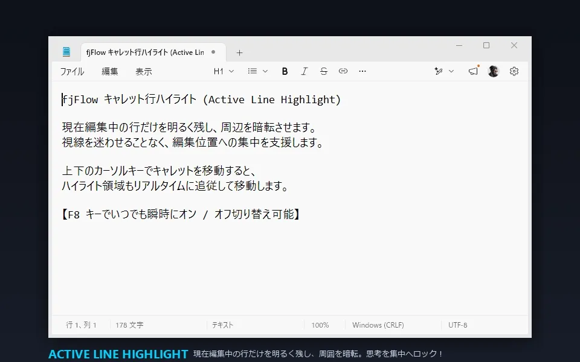This screenshot has height=362, width=580.
Task: Click the line 上下のカーソルキーでキャレットを移動すると
Action: (x=159, y=171)
